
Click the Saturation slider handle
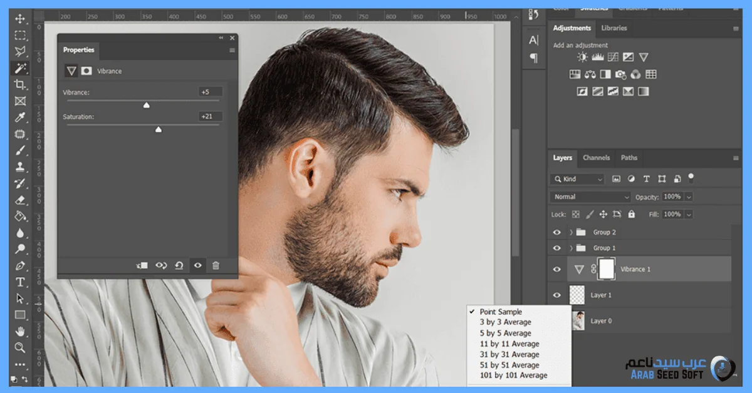coord(159,130)
